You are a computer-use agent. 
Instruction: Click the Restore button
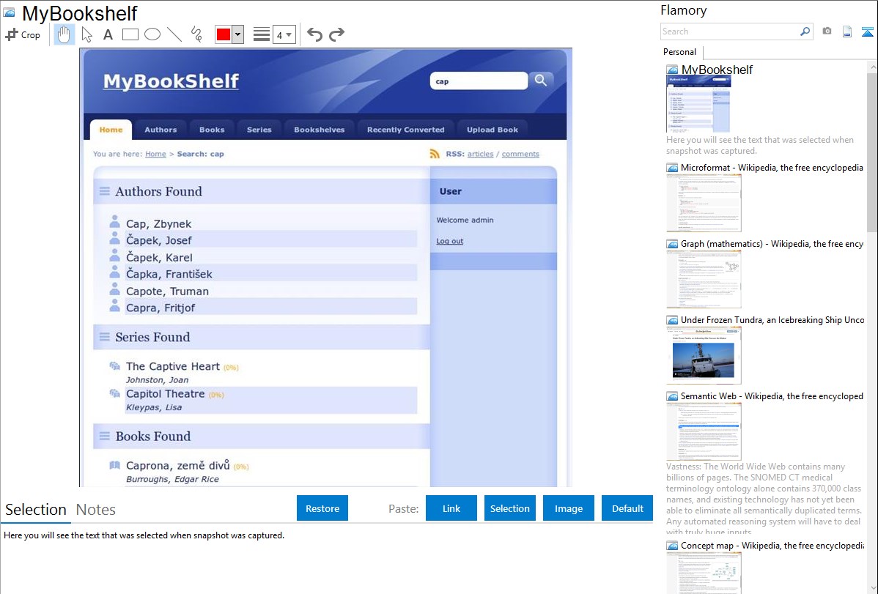pyautogui.click(x=322, y=508)
